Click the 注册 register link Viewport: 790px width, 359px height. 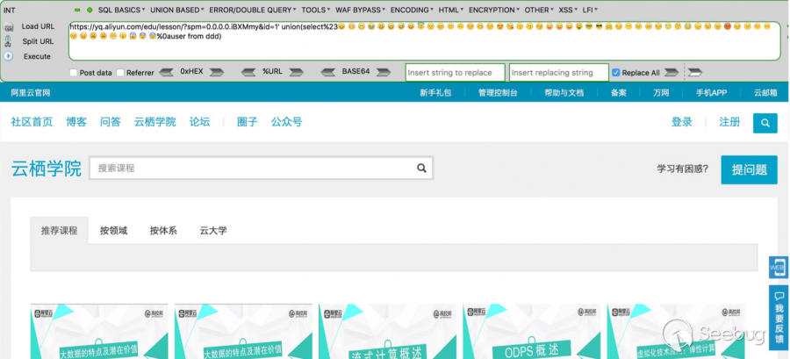click(x=729, y=122)
